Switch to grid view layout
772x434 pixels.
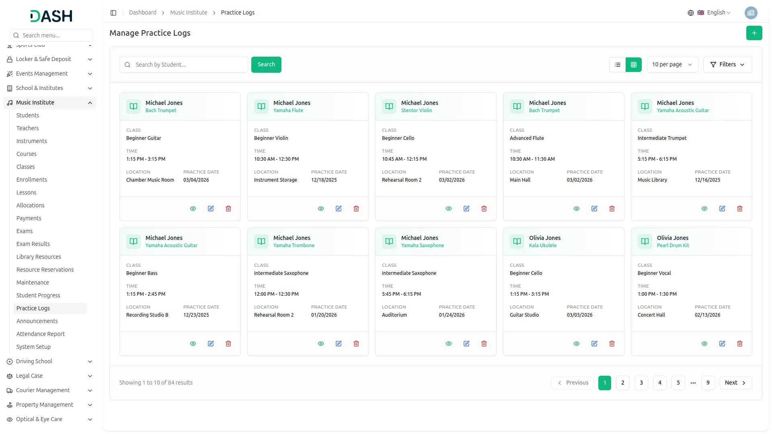(x=634, y=65)
